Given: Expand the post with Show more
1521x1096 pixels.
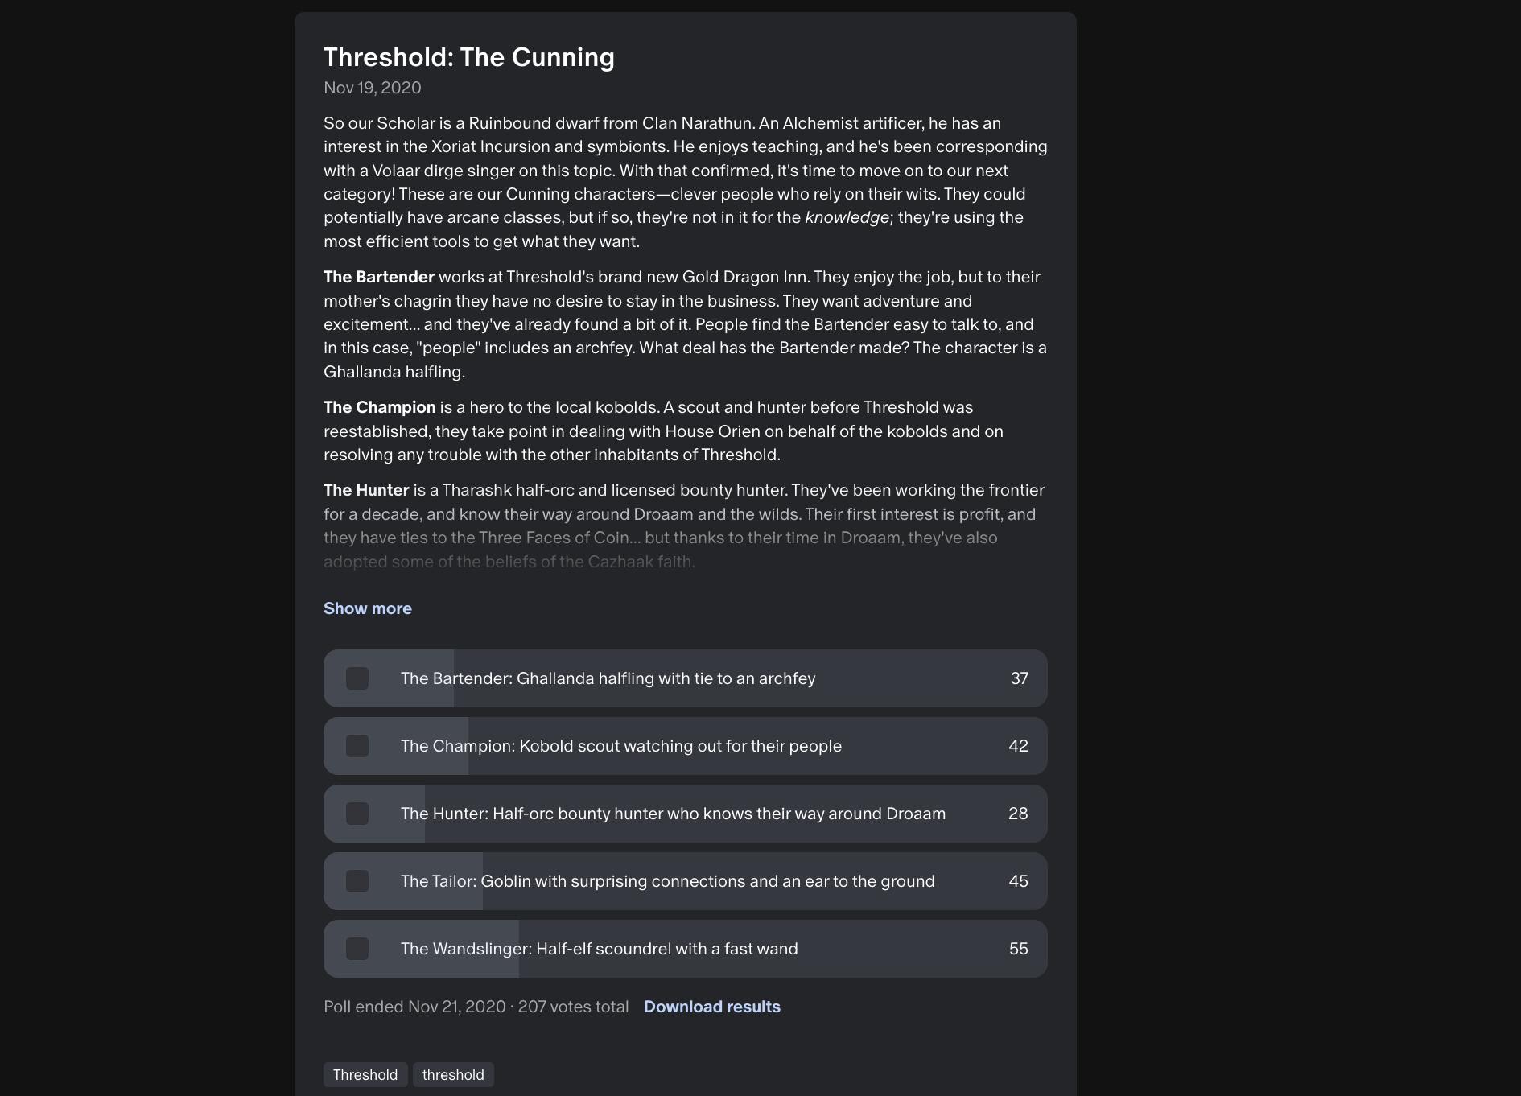Looking at the screenshot, I should tap(368, 608).
